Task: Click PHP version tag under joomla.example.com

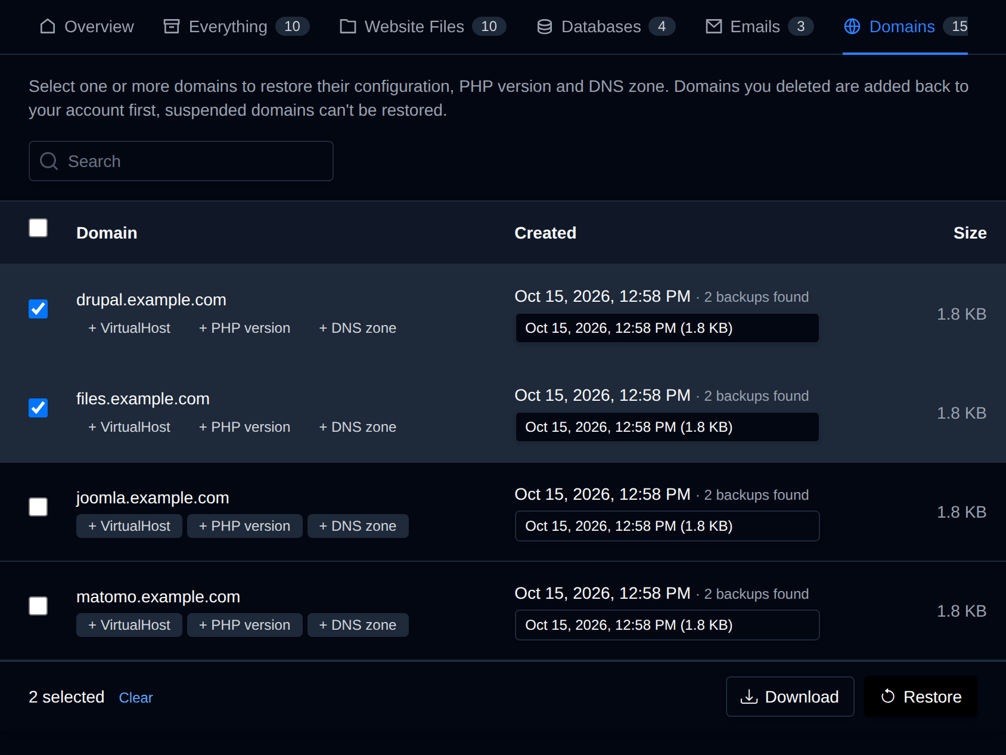Action: click(x=245, y=526)
